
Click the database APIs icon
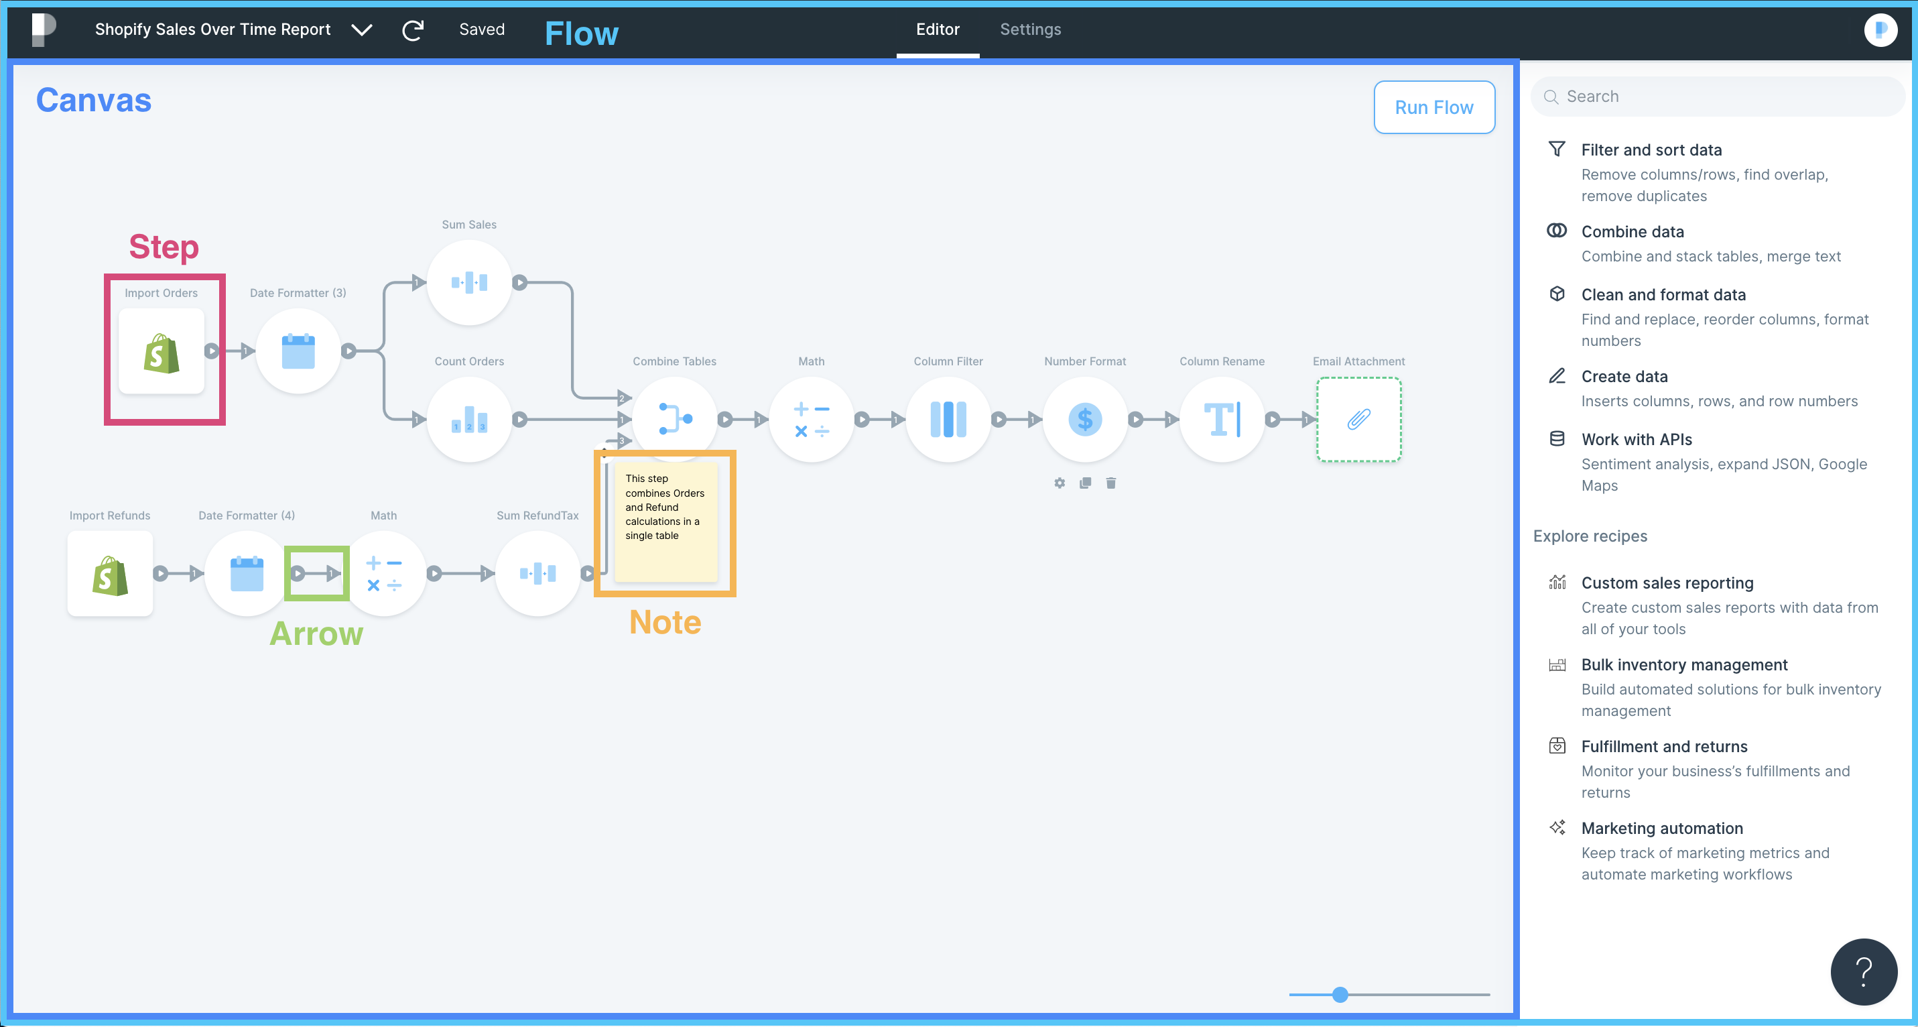(x=1557, y=438)
